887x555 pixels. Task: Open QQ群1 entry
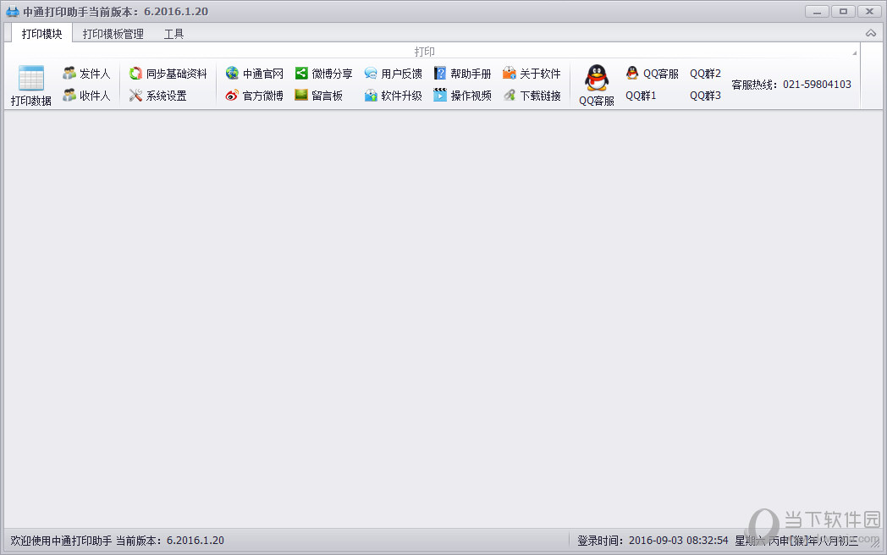click(x=641, y=96)
